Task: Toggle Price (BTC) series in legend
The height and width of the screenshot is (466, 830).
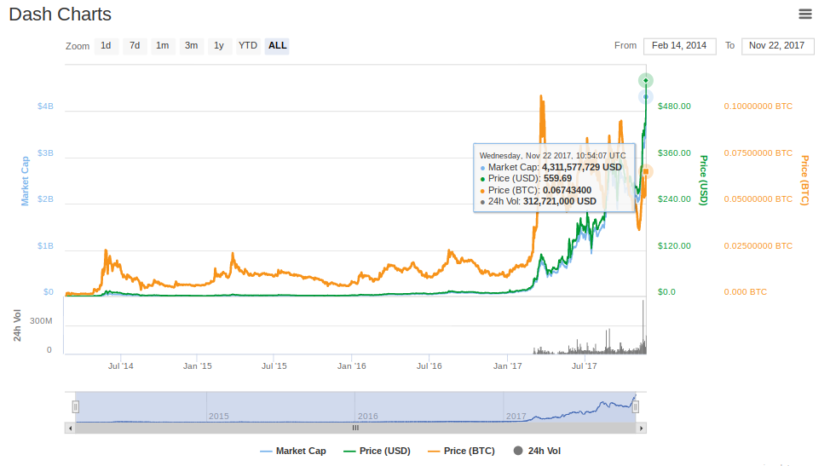Action: 462,452
